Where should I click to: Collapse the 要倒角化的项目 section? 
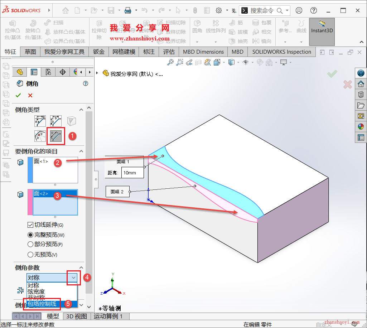[81, 151]
